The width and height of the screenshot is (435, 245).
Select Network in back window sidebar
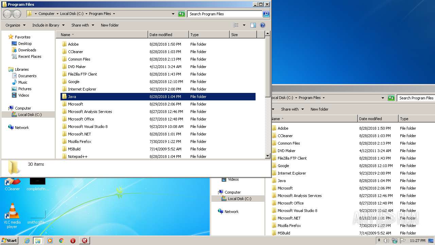point(228,212)
